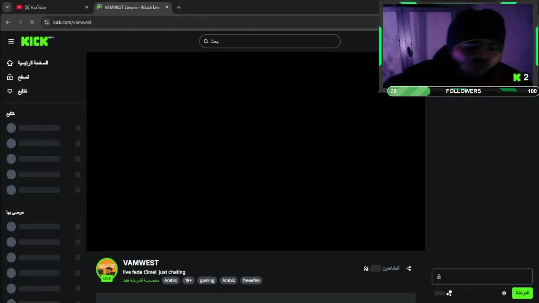Open chat settings gear icon
The height and width of the screenshot is (303, 539).
point(504,293)
